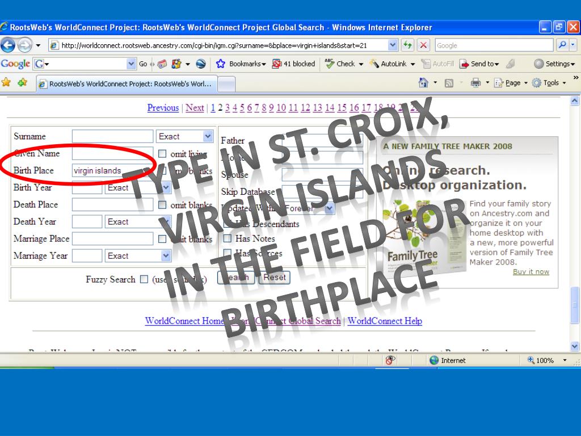Viewport: 581px width, 436px height.
Task: Enable the Fuzzy Search checkbox
Action: [144, 279]
